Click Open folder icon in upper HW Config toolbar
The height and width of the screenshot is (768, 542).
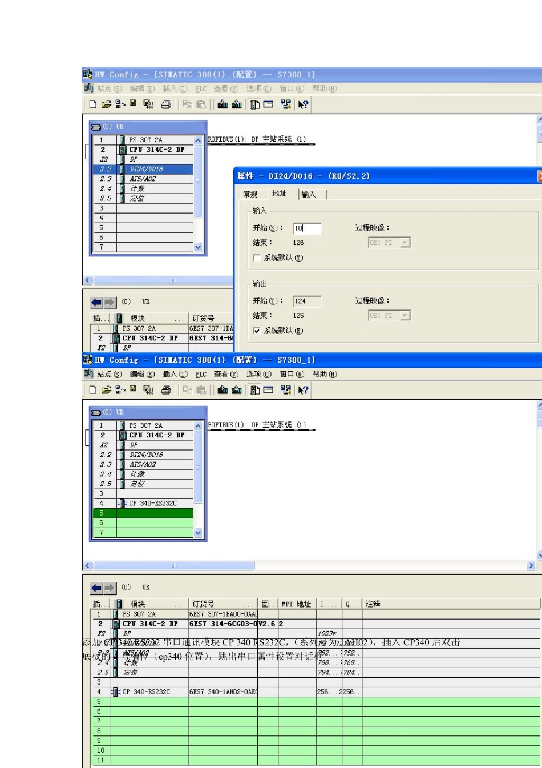point(106,104)
